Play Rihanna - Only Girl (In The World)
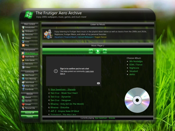The image size is (175, 131). point(67,104)
